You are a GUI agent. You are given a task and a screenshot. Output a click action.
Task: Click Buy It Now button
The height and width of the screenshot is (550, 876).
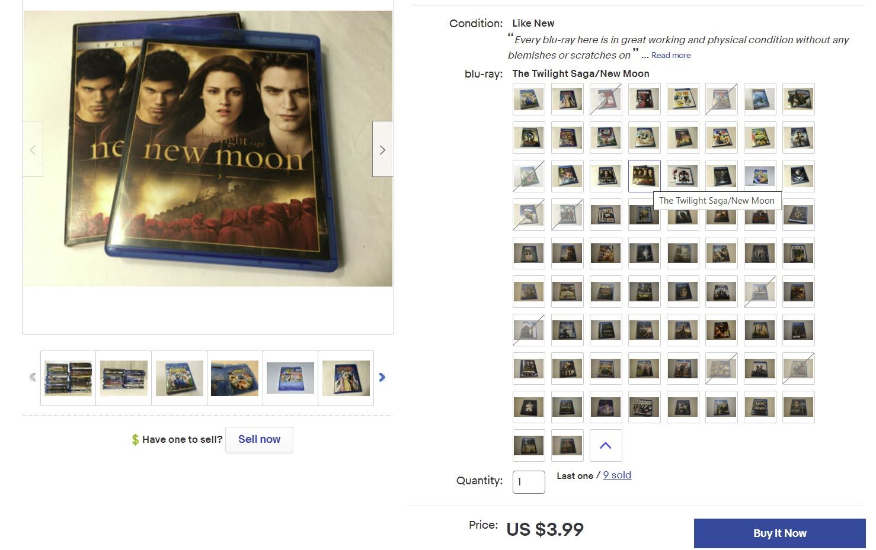pyautogui.click(x=779, y=533)
